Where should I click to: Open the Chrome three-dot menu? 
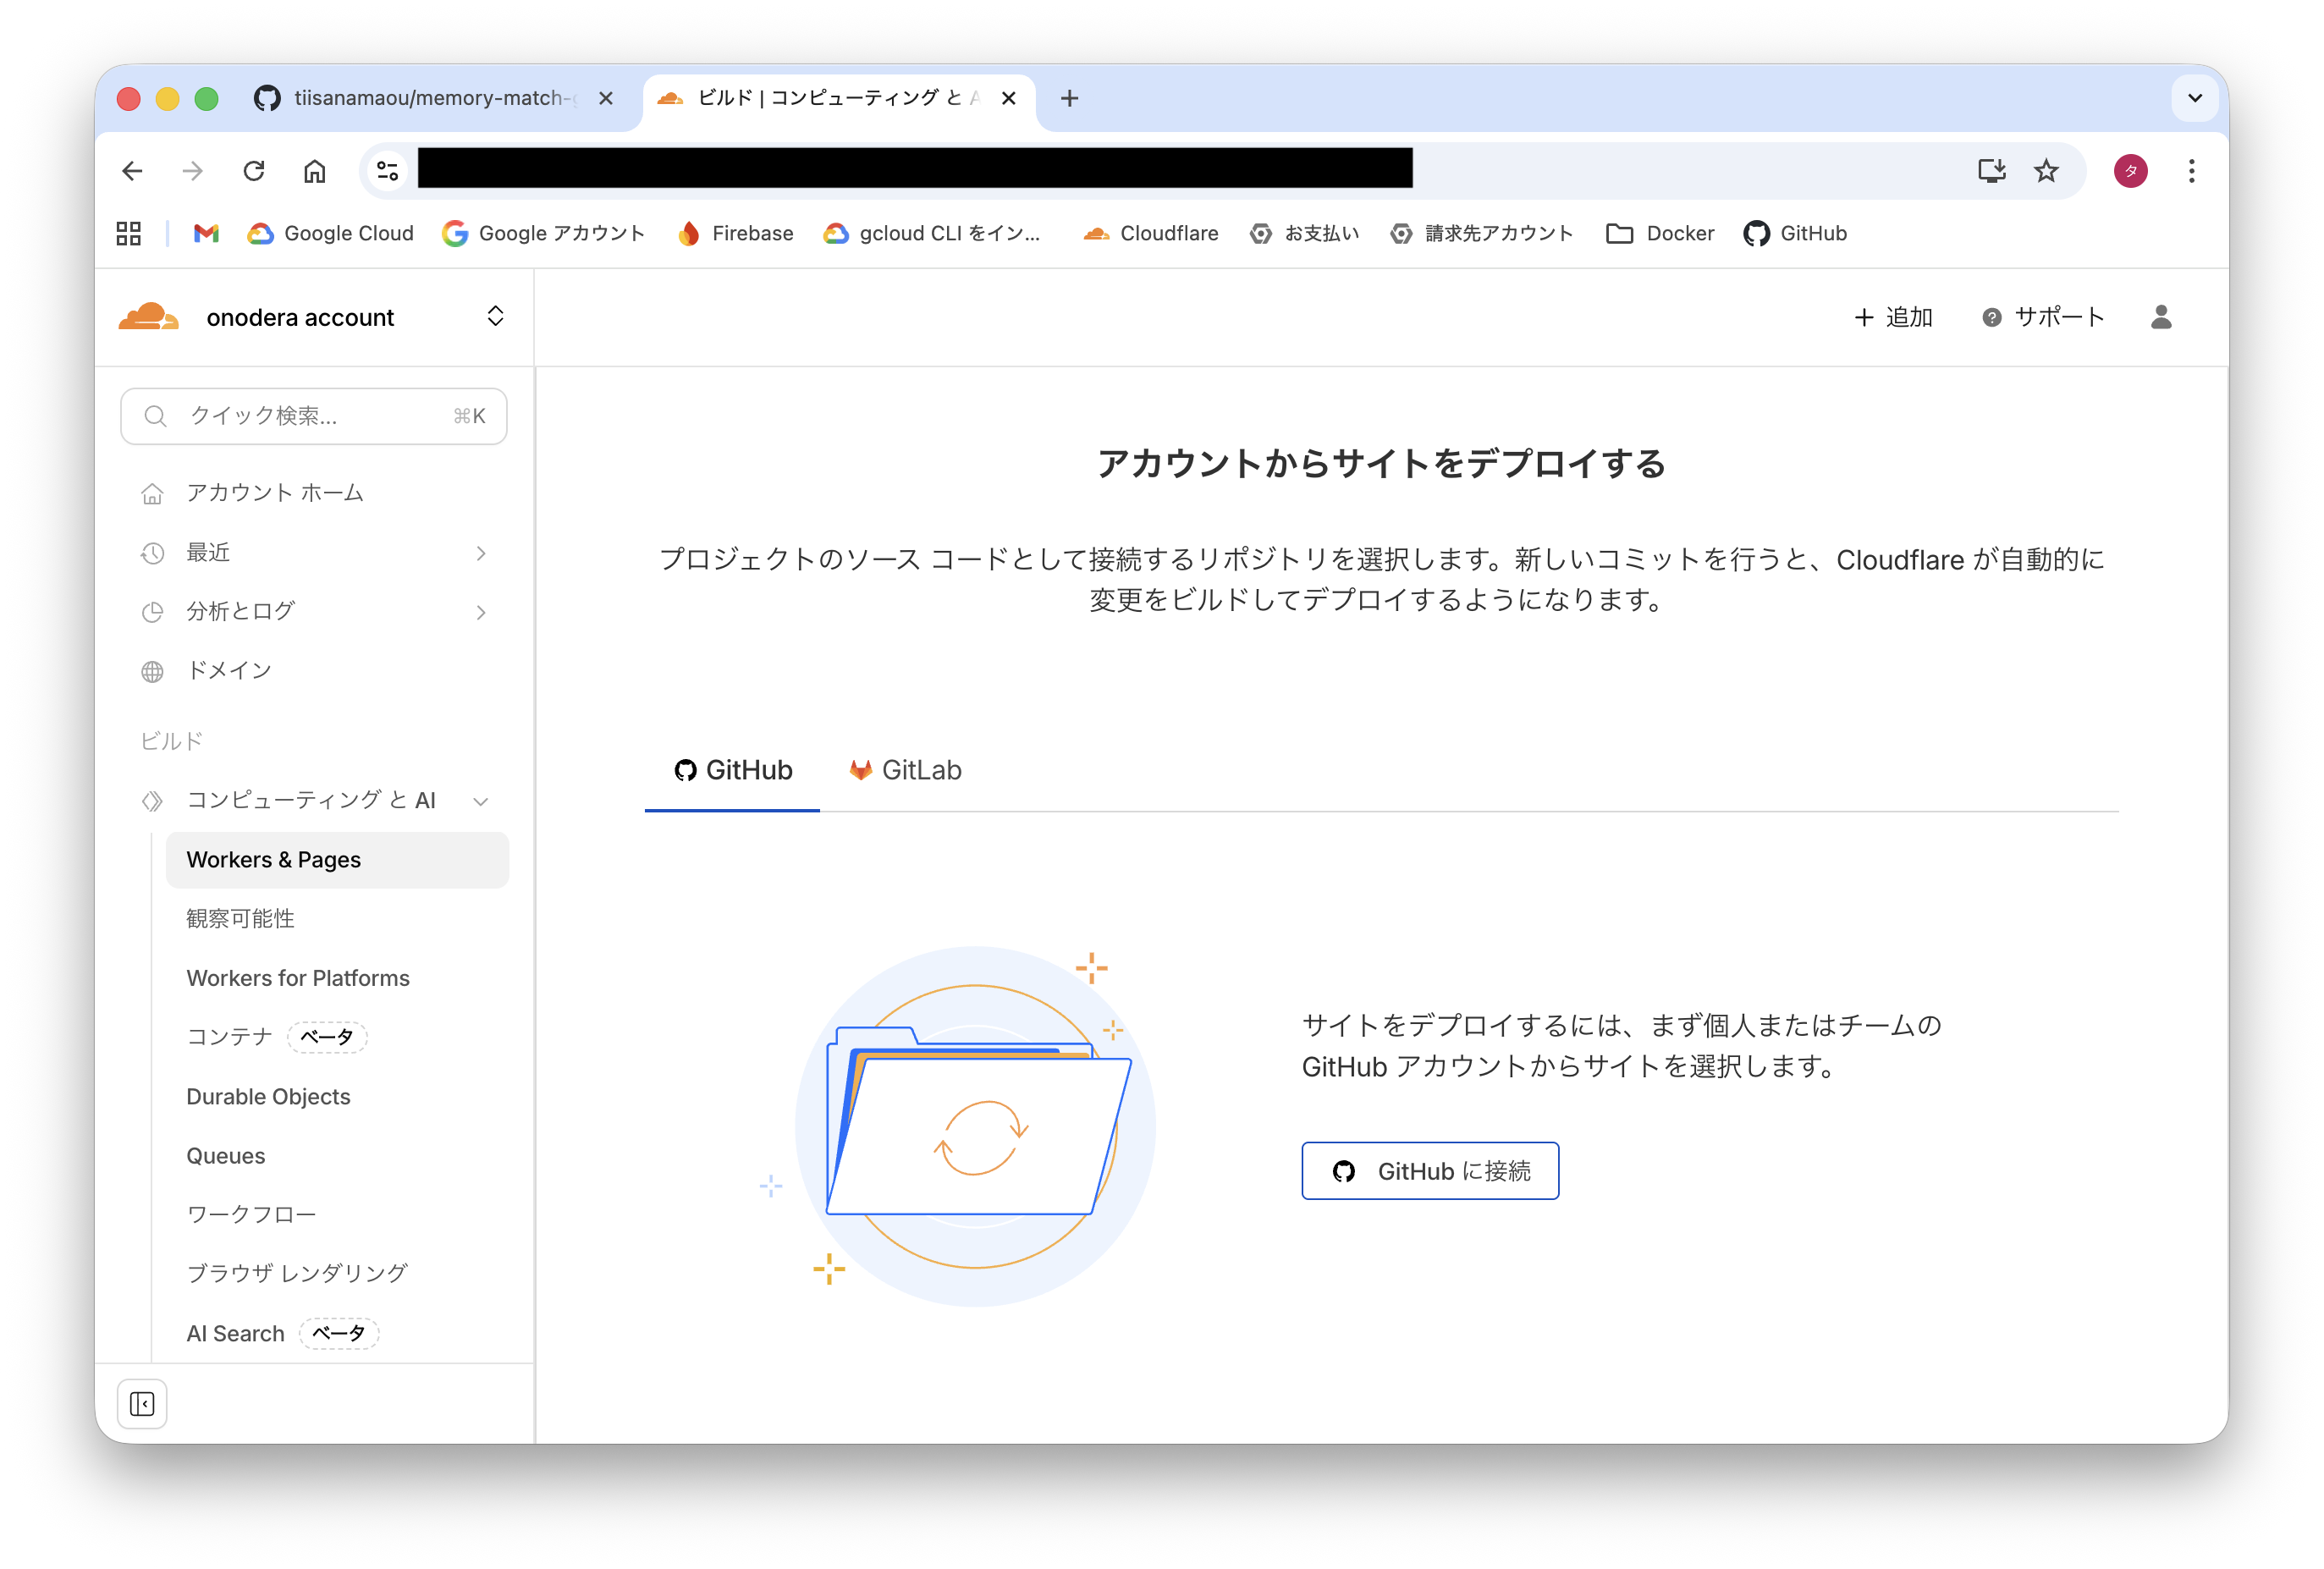2191,171
